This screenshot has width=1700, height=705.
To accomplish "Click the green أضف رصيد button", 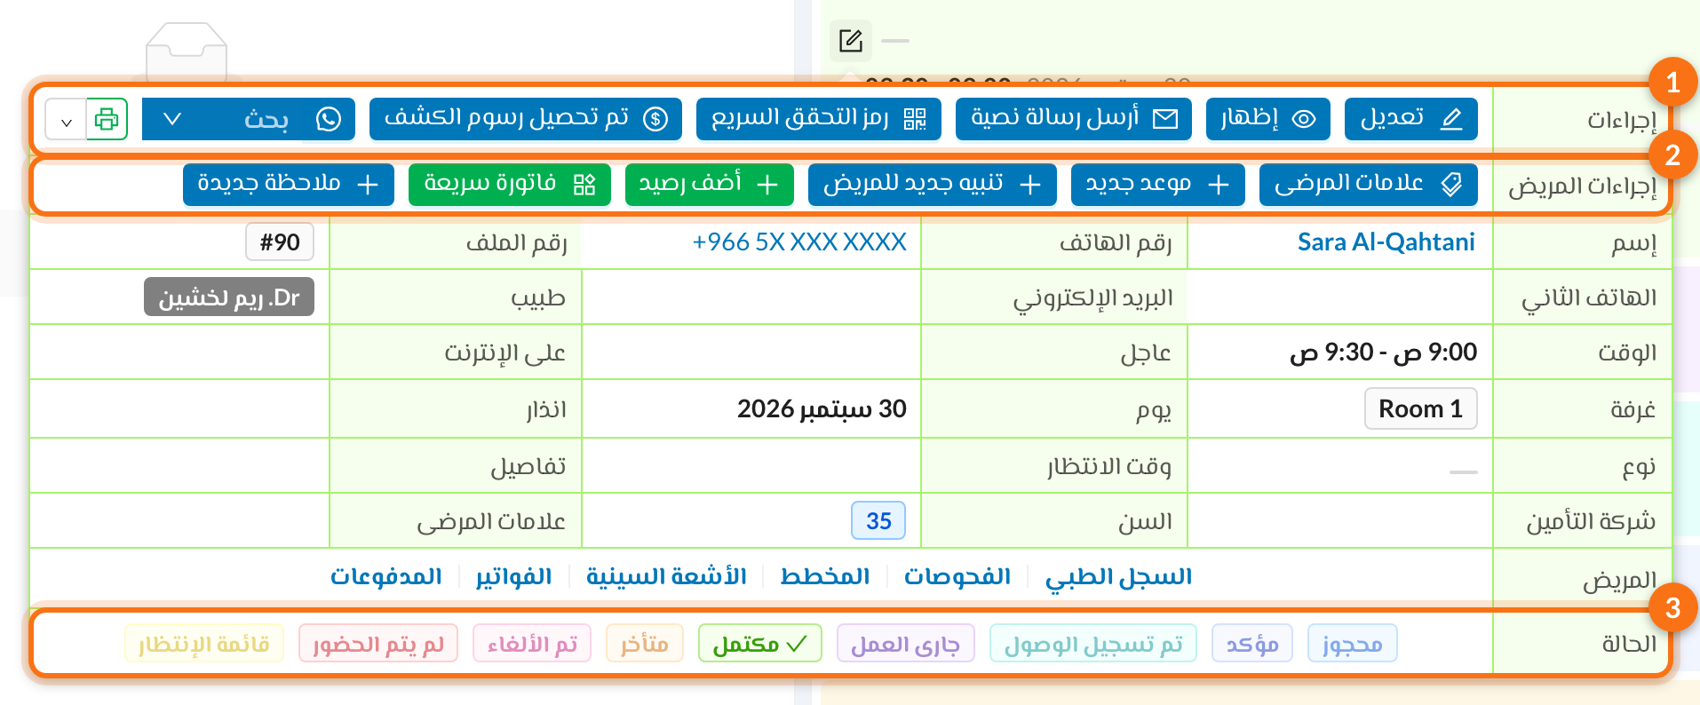I will (x=710, y=185).
